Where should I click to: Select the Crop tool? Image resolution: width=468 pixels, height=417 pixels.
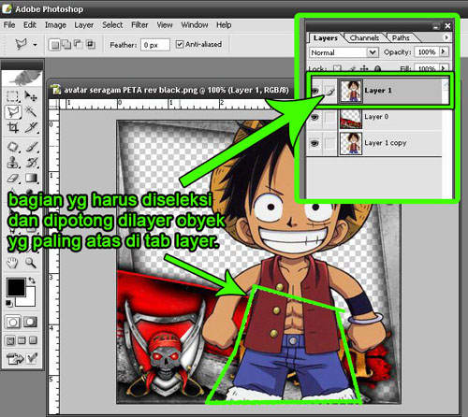pyautogui.click(x=13, y=127)
